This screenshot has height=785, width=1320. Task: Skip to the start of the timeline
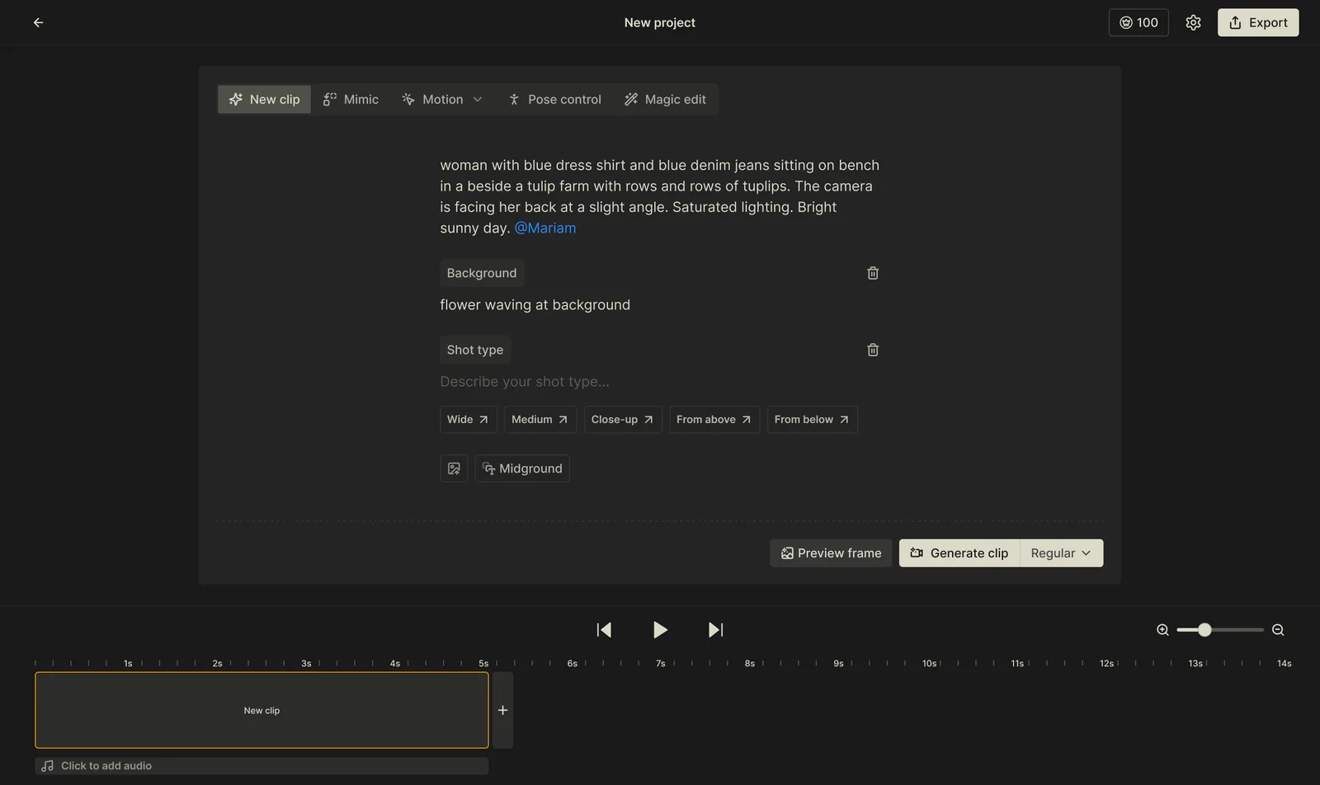[x=604, y=630]
